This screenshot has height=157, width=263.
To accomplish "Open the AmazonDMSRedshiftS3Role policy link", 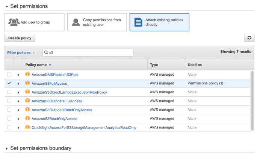I will (55, 75).
